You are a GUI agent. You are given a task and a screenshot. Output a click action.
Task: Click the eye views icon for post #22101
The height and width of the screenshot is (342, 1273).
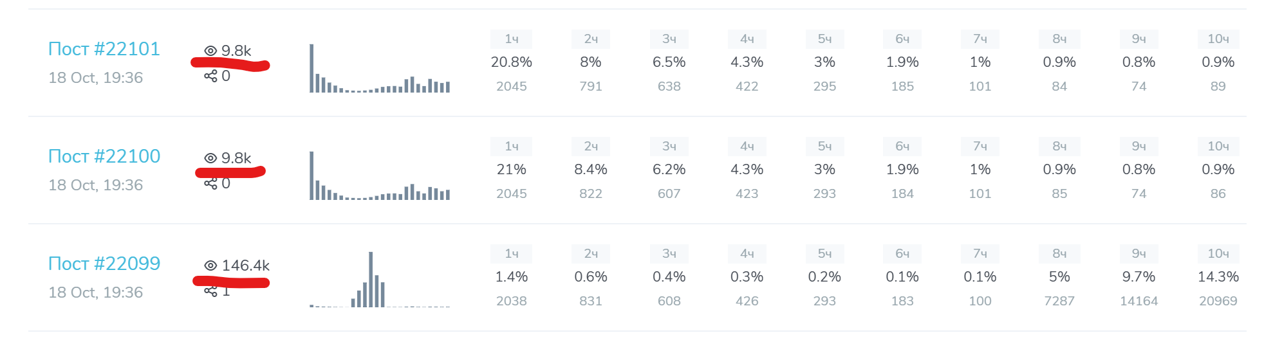pos(210,51)
